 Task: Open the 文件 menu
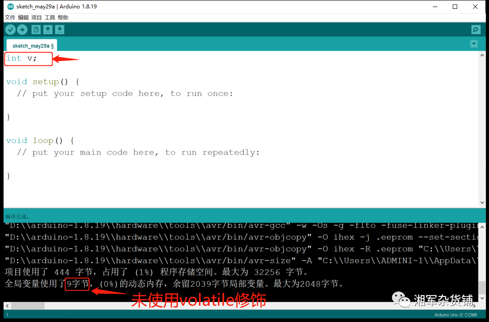10,17
